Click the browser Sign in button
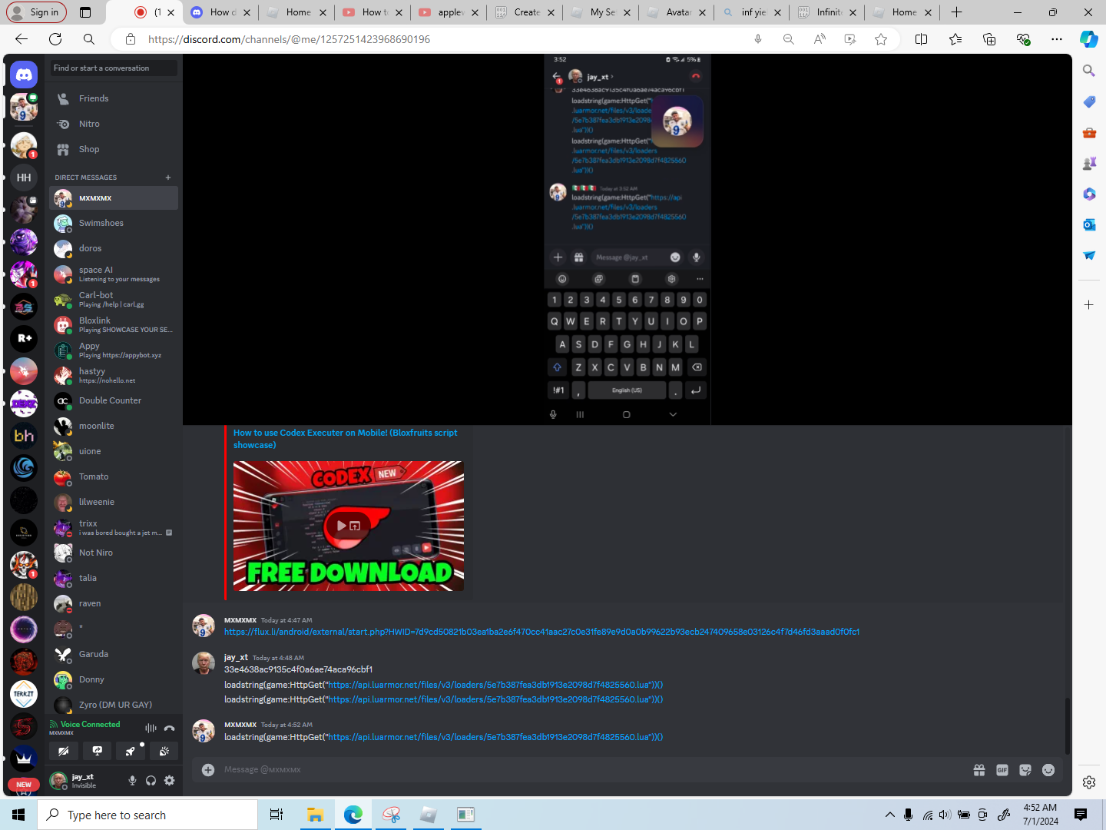Image resolution: width=1106 pixels, height=830 pixels. [37, 12]
